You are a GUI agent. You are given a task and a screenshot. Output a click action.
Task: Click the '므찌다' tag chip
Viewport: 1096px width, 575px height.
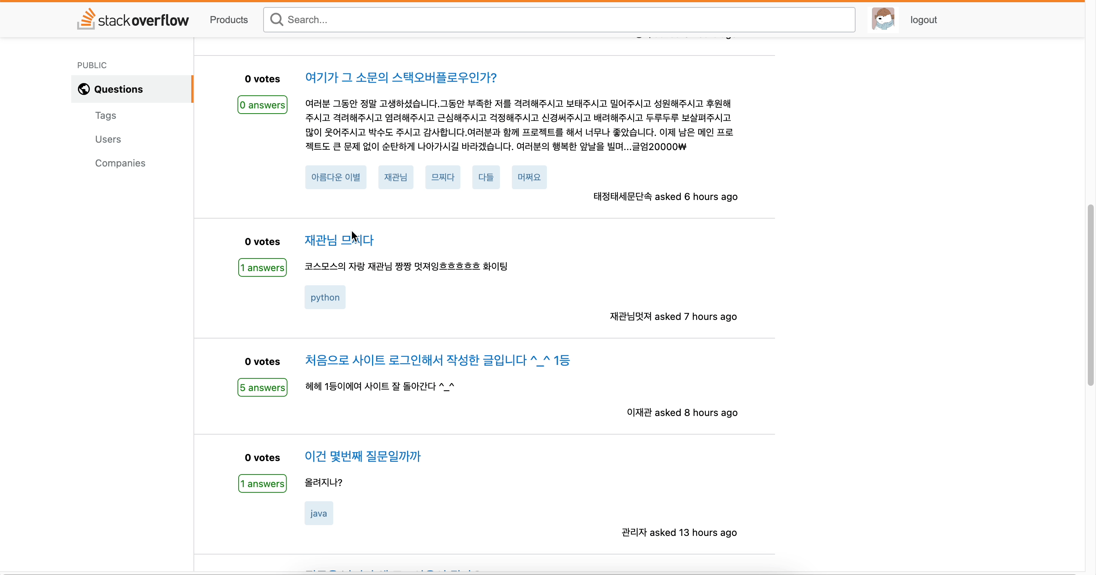tap(443, 177)
